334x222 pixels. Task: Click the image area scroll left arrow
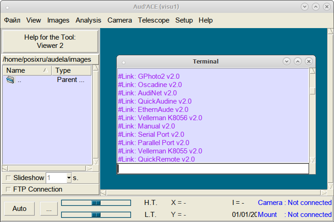pos(103,193)
